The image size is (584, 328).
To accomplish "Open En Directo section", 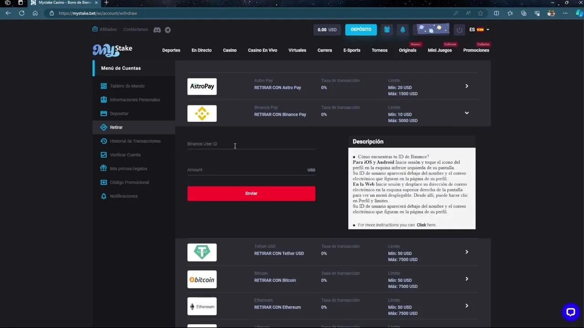I will coord(202,50).
